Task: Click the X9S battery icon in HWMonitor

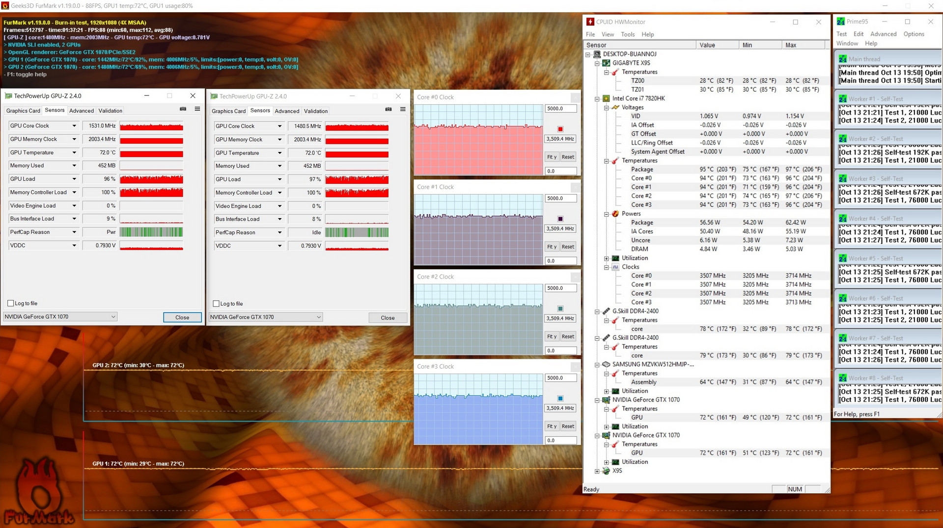Action: tap(607, 471)
